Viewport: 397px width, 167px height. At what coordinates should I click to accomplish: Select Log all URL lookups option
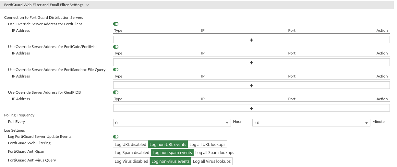click(x=207, y=144)
